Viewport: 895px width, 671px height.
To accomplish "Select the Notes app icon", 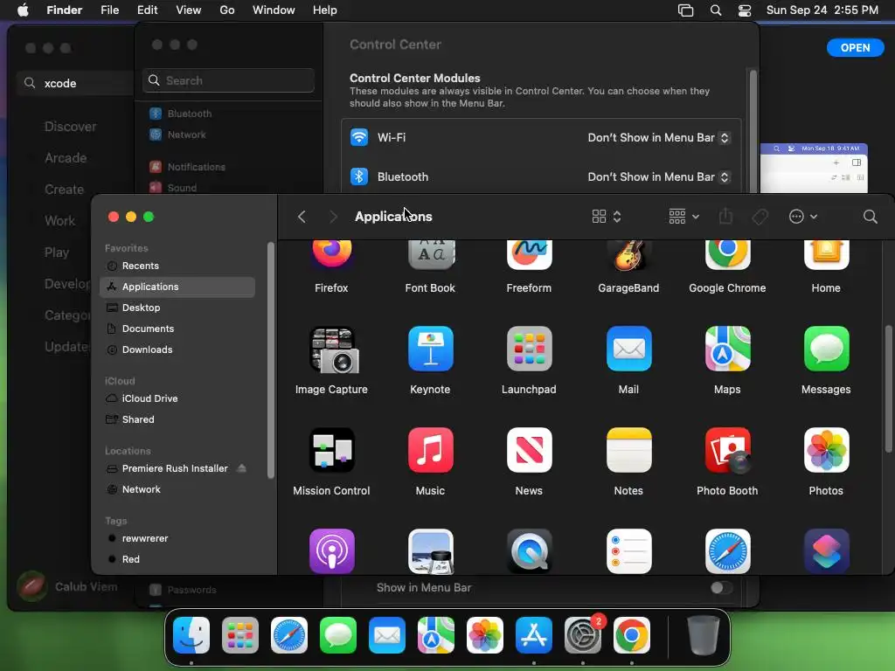I will pyautogui.click(x=628, y=450).
